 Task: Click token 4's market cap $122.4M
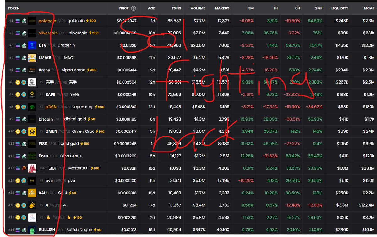[367, 205]
